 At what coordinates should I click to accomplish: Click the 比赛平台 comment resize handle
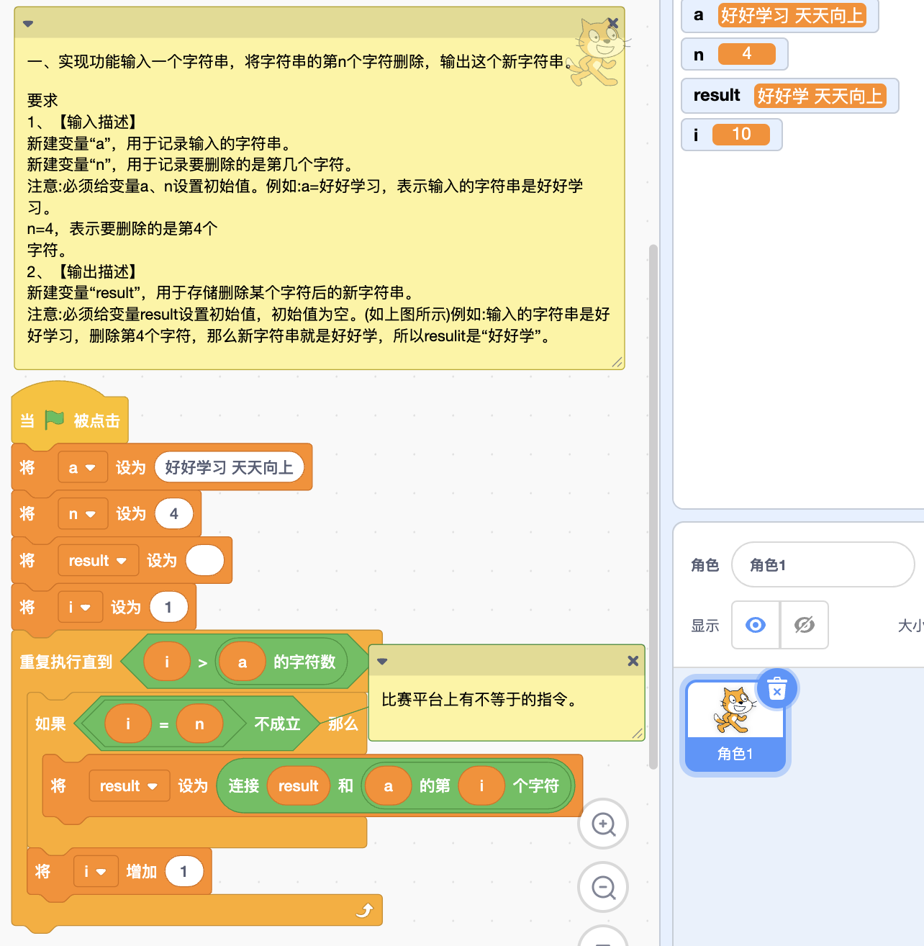pos(637,734)
